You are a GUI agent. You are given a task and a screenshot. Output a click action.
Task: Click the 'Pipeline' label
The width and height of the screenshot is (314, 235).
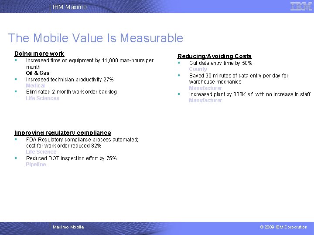tap(36, 164)
